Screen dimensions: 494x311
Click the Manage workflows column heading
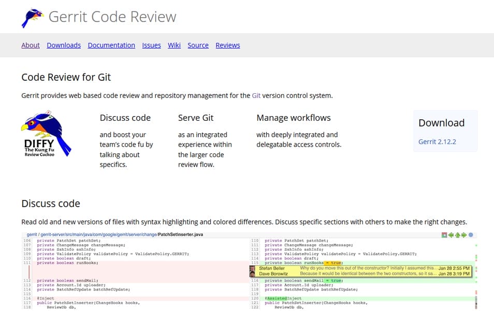click(293, 118)
